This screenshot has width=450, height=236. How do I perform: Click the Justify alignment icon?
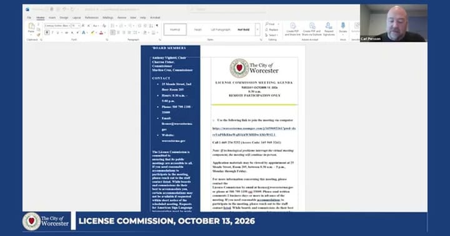tap(129, 32)
